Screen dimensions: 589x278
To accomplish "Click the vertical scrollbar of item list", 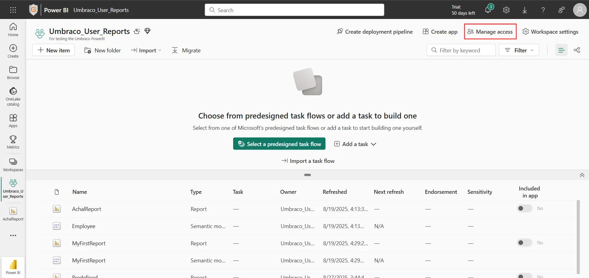I will 578,237.
